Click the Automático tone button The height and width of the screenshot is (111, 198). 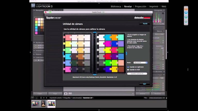pyautogui.click(x=159, y=46)
